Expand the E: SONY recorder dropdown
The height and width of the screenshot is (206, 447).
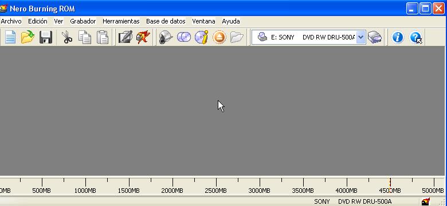(361, 37)
